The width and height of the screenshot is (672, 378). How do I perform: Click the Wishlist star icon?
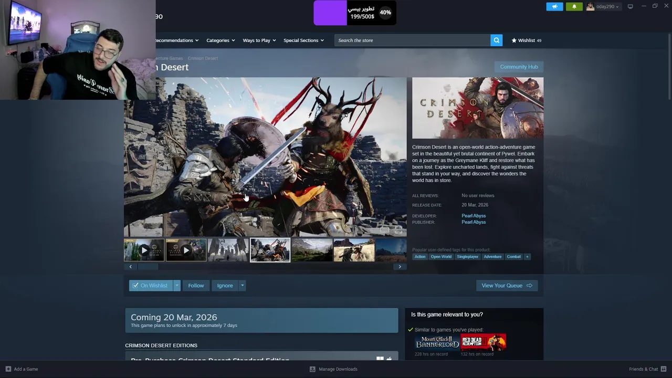(514, 40)
